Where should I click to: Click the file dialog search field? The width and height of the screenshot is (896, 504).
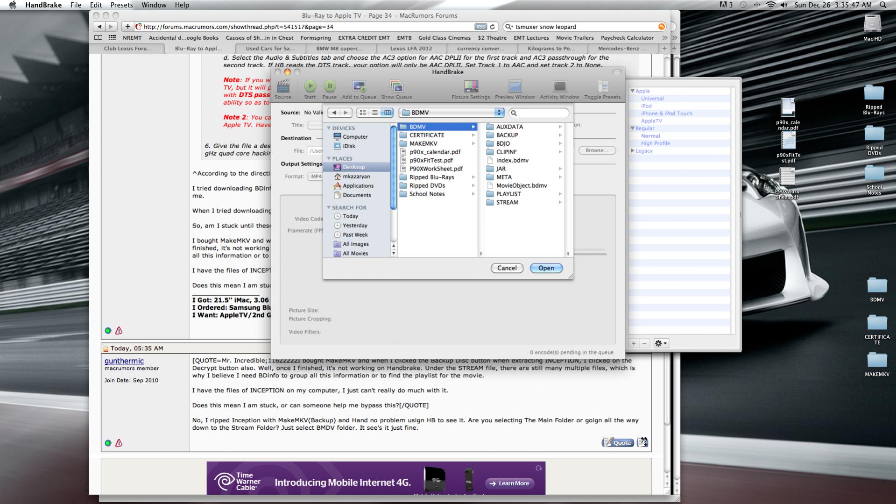pos(539,113)
